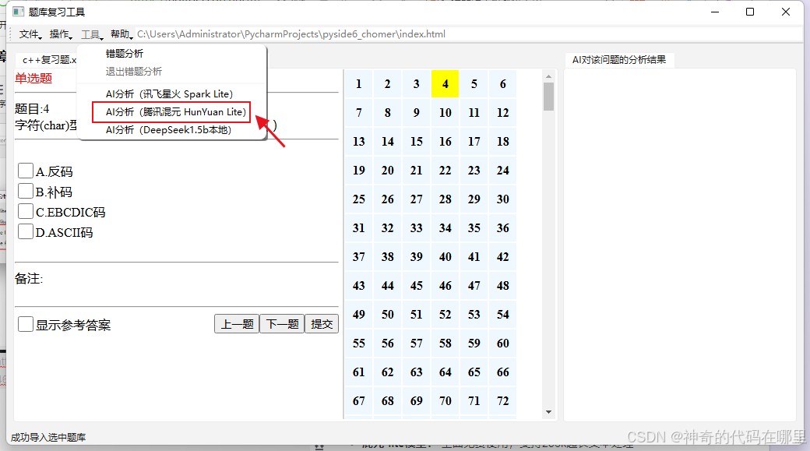
Task: Select the AI对该问题的分析结果 tab
Action: click(x=619, y=60)
